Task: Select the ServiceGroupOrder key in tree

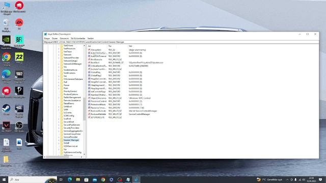Action: tap(72, 134)
